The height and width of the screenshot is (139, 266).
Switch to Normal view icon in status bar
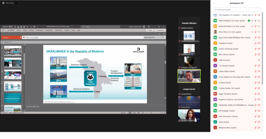click(130, 113)
